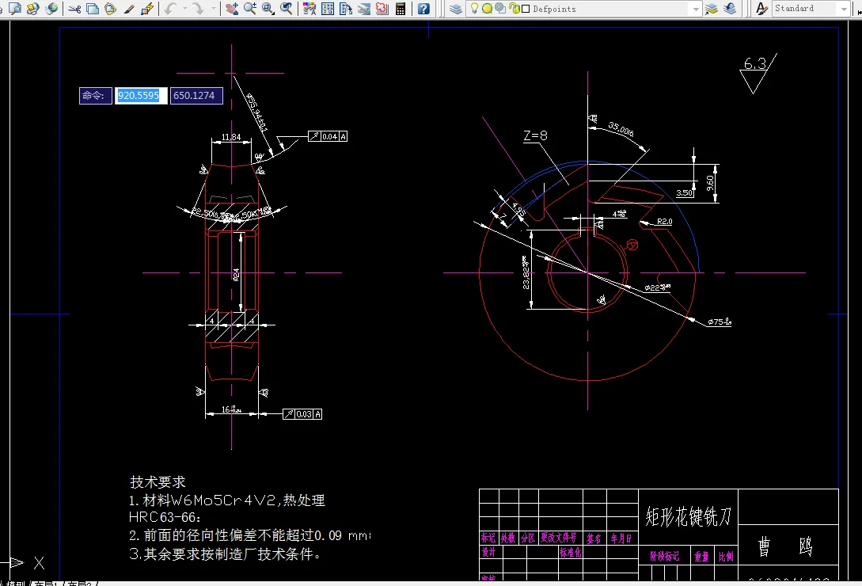Open Help with the question mark icon
The height and width of the screenshot is (586, 862).
point(423,8)
